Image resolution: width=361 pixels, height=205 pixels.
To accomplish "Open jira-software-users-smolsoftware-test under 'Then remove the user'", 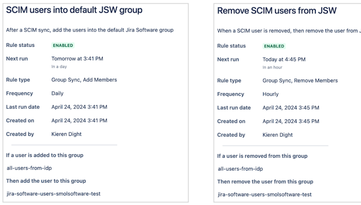I will [x=265, y=194].
